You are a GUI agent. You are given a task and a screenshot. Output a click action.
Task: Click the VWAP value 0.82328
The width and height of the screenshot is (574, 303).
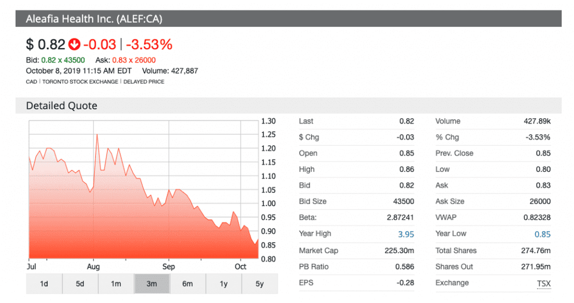click(537, 218)
